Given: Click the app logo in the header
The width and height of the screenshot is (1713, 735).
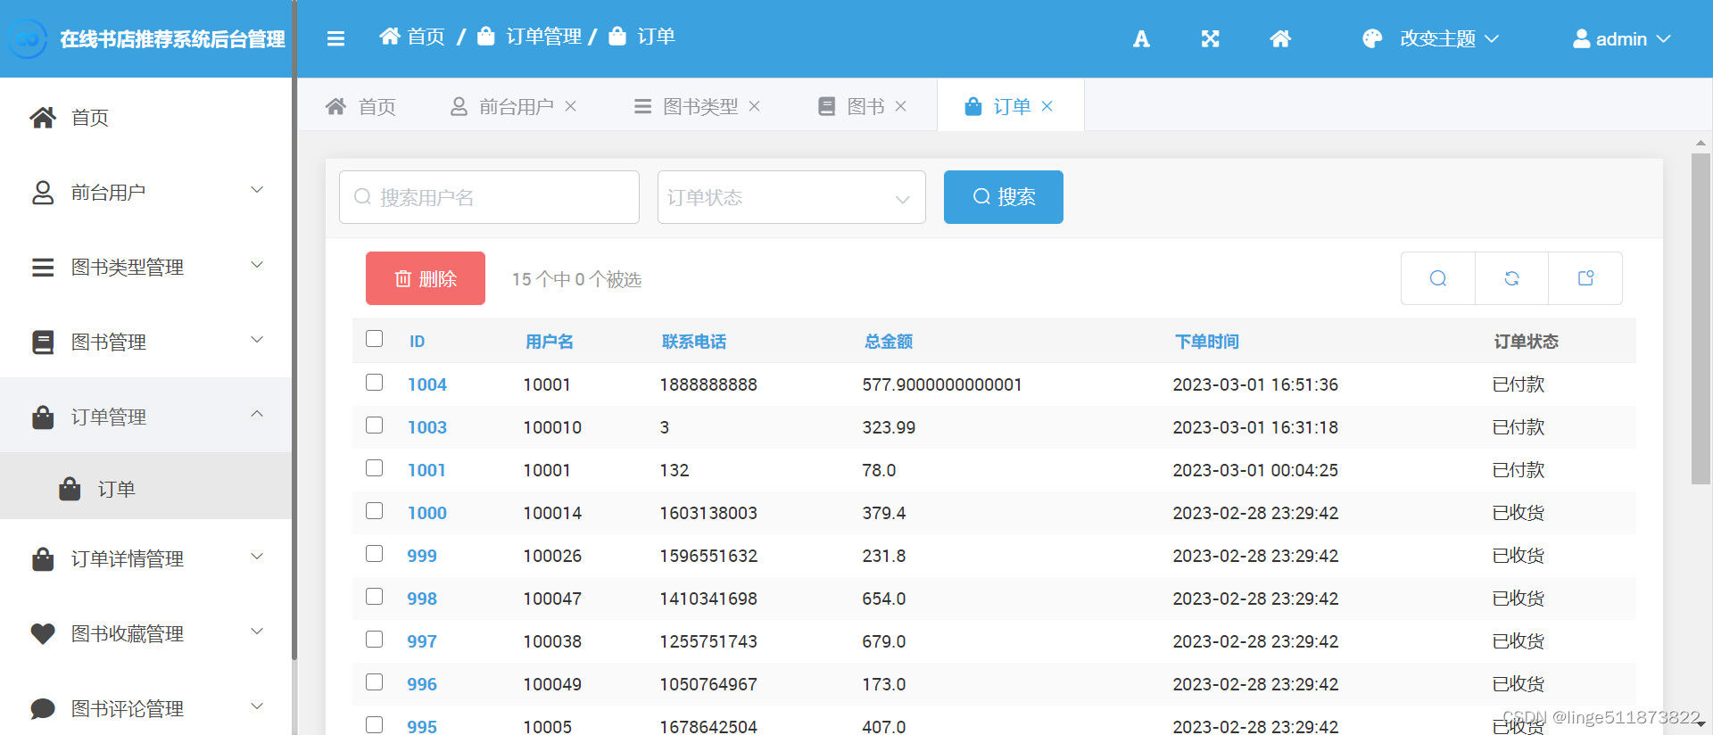Looking at the screenshot, I should [x=27, y=38].
